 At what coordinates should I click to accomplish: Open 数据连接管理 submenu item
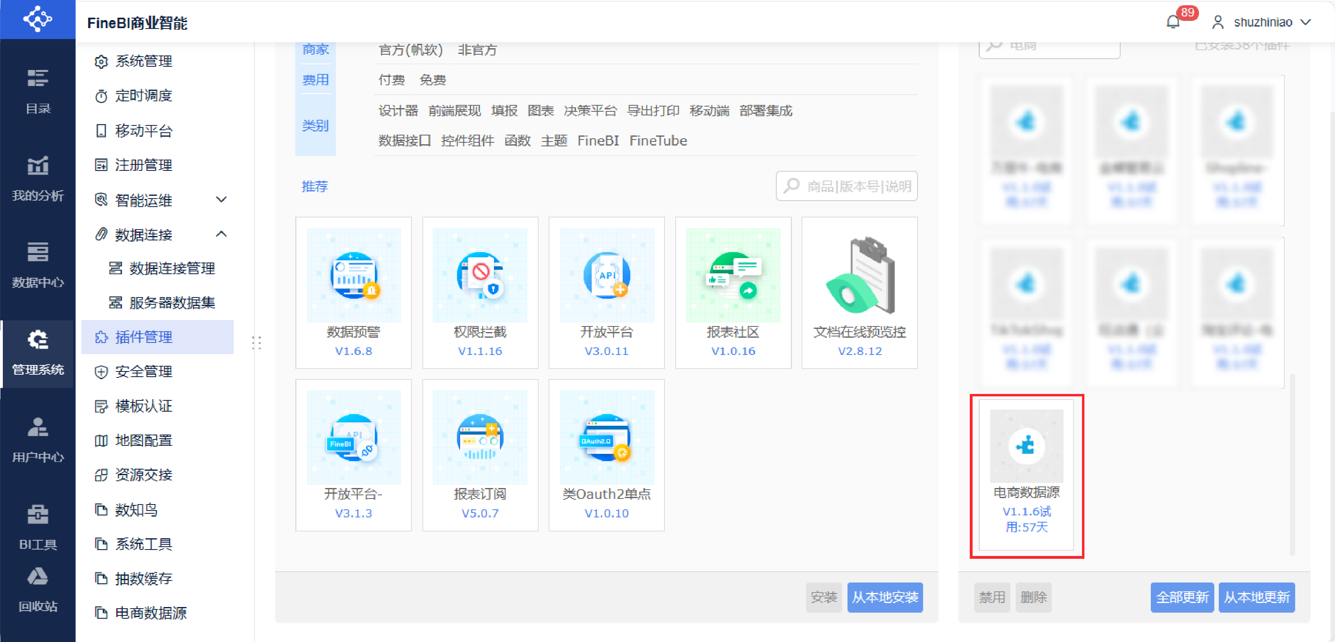[171, 269]
